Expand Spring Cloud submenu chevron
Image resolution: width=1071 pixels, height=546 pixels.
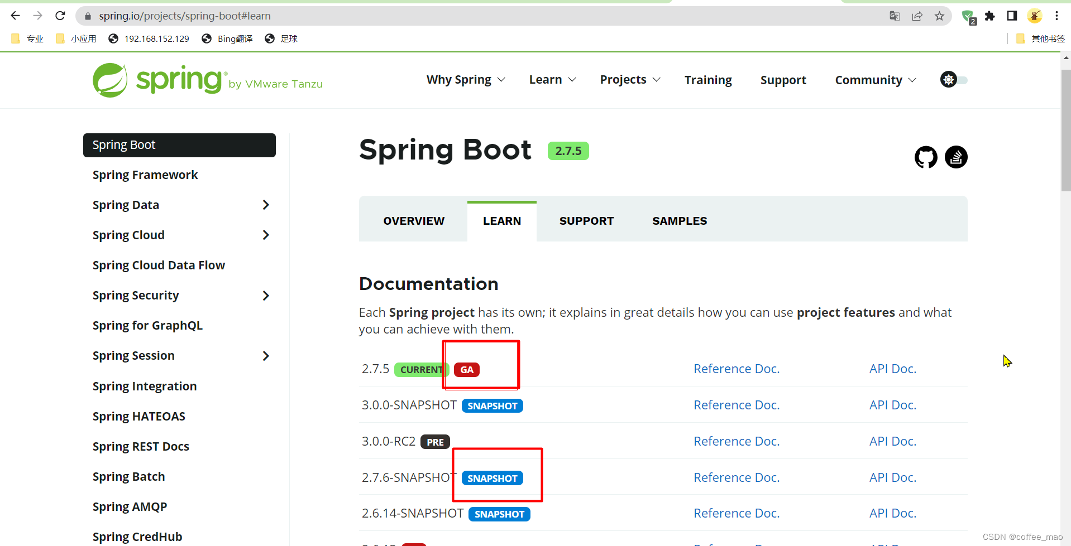coord(266,235)
